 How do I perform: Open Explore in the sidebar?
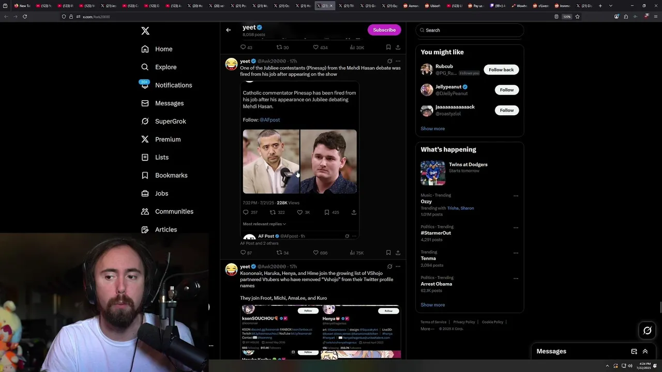[x=159, y=67]
